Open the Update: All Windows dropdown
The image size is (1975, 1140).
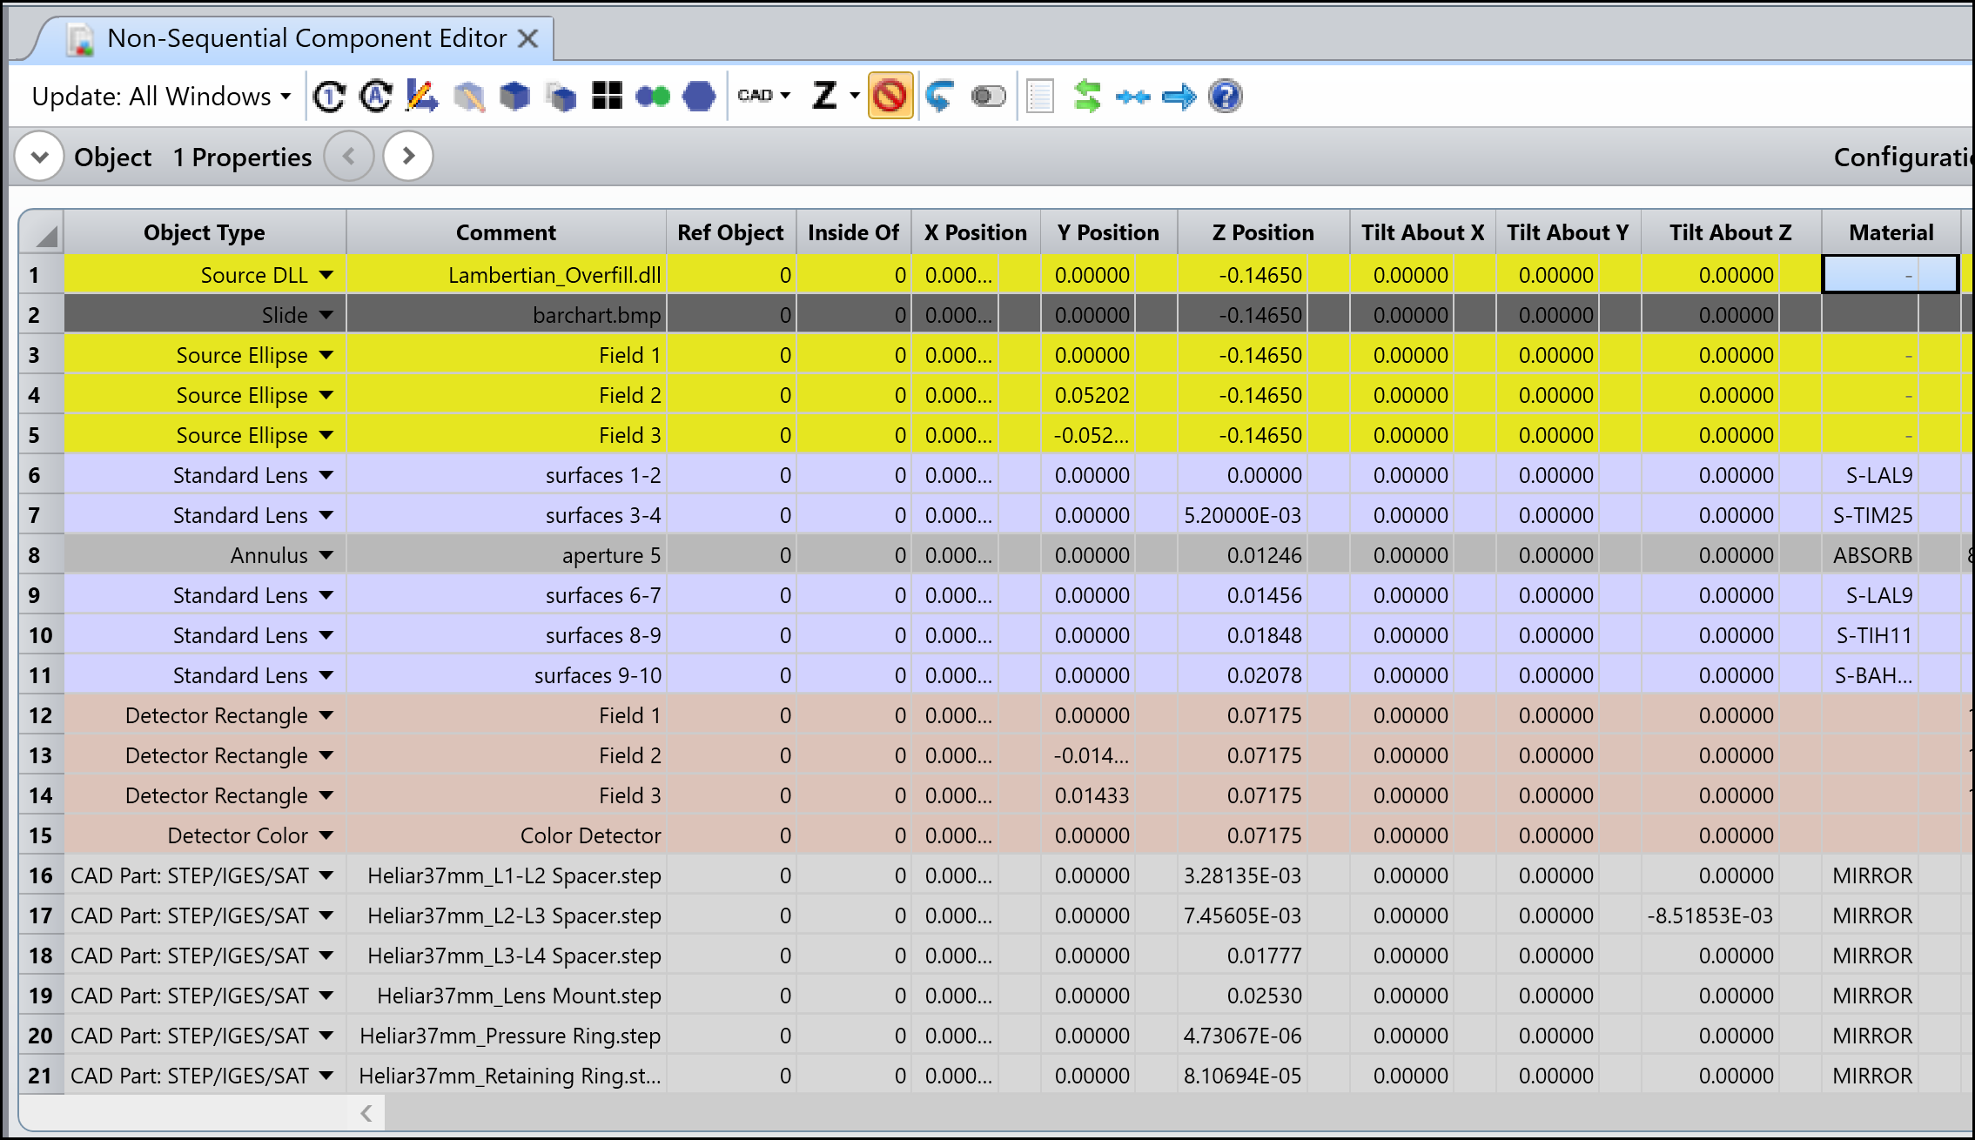pyautogui.click(x=161, y=97)
